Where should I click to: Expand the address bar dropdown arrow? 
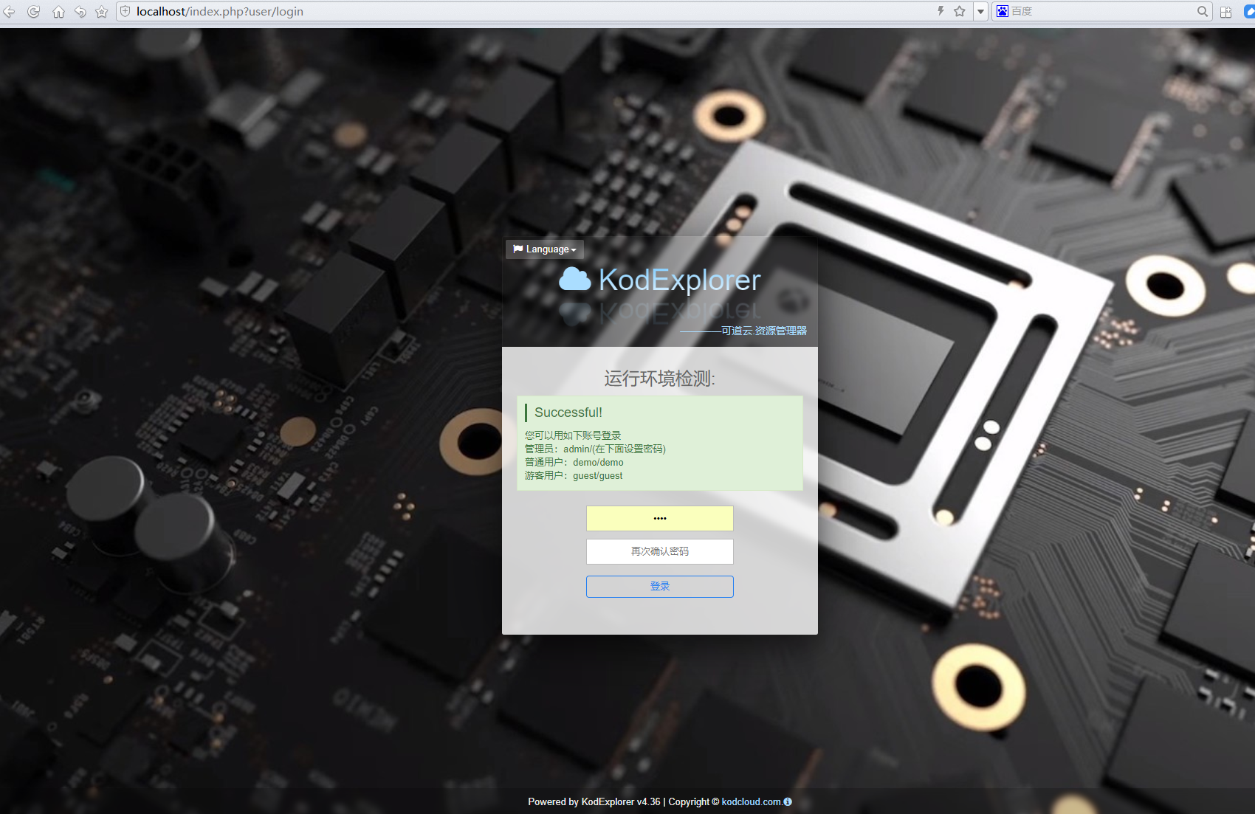pos(980,12)
